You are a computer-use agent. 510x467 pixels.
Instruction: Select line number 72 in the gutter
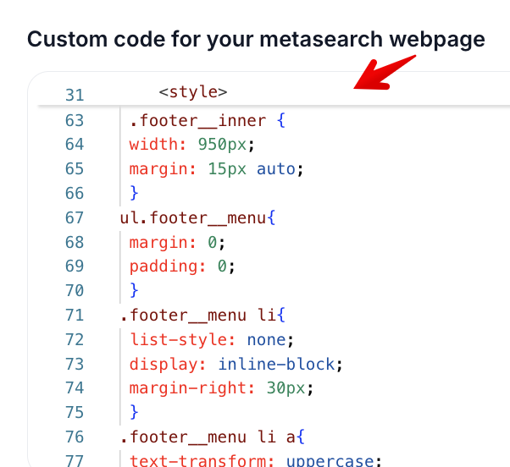[x=75, y=340]
